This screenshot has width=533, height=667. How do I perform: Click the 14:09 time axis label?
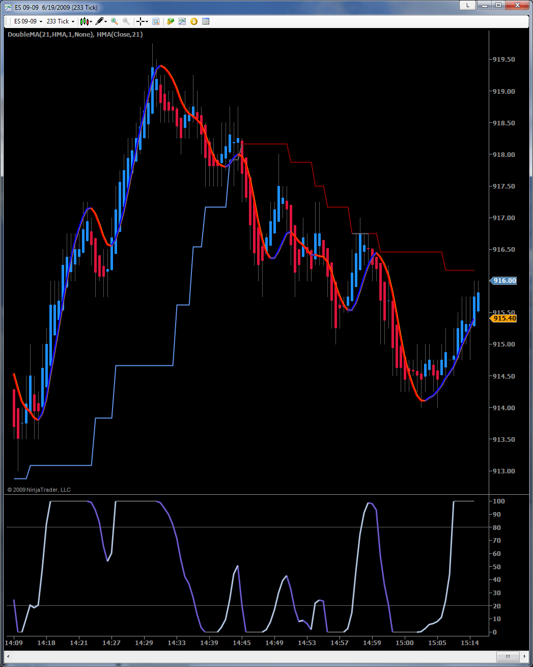coord(14,643)
